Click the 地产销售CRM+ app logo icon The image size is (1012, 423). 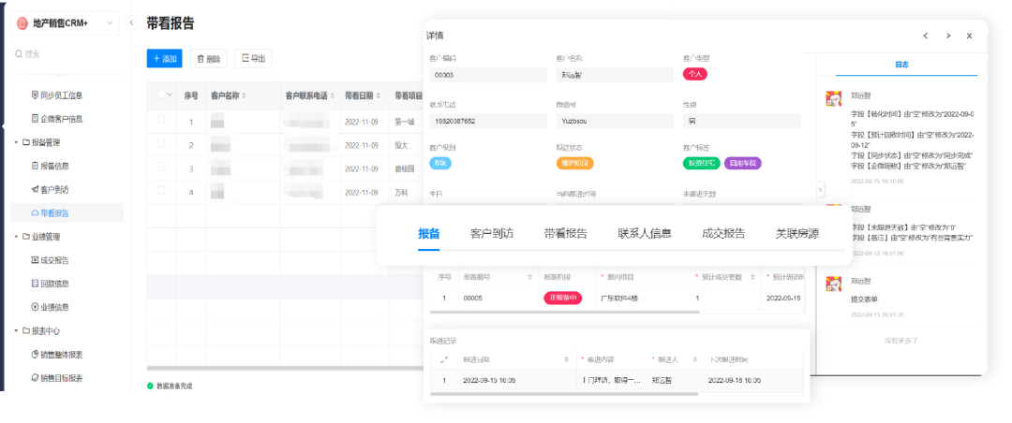pyautogui.click(x=22, y=23)
